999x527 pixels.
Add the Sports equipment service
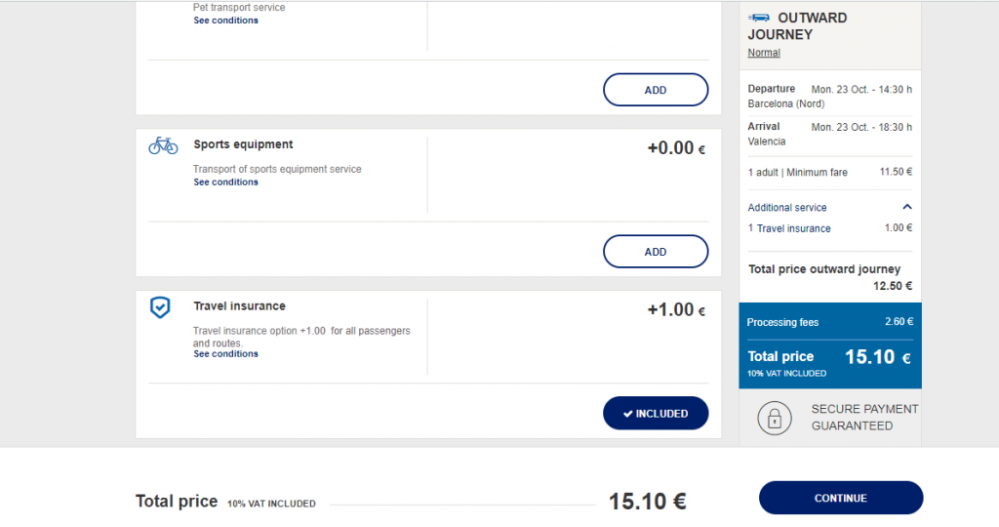[656, 251]
